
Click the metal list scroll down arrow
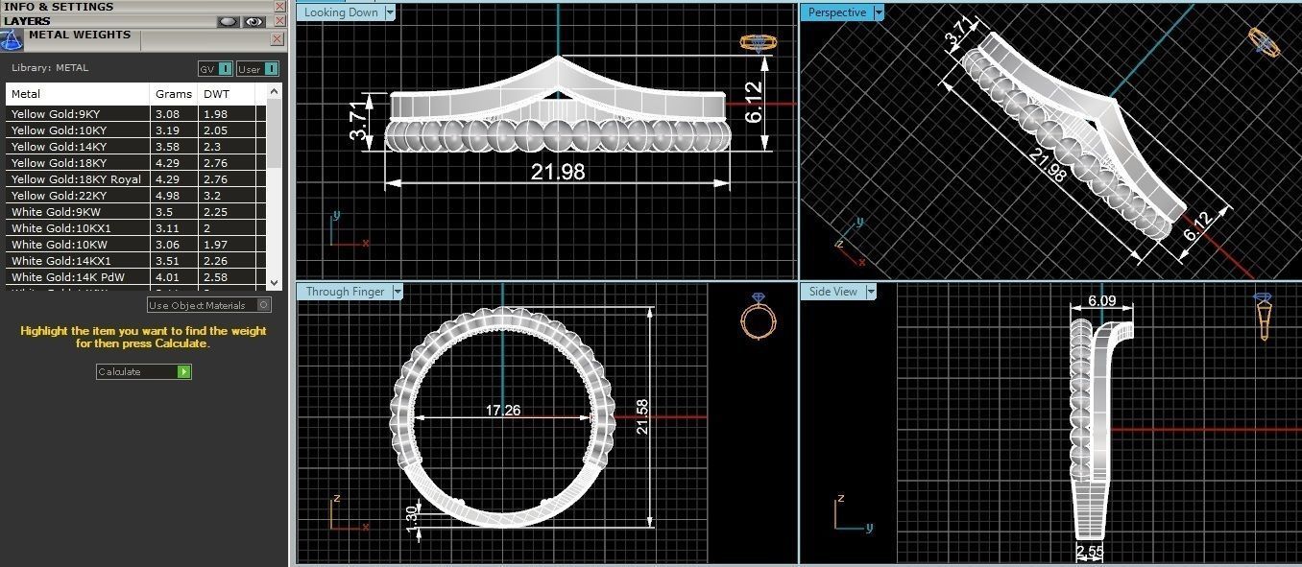pos(274,282)
